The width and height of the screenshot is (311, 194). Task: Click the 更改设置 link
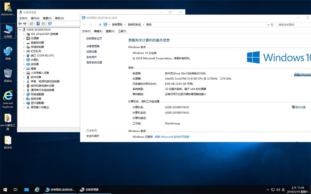point(300,107)
